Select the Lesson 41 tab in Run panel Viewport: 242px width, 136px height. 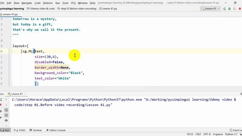tap(17, 94)
